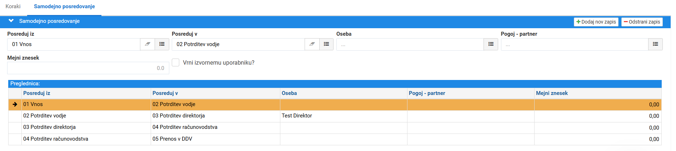Switch to the Koraki tab
This screenshot has width=676, height=151.
[13, 6]
